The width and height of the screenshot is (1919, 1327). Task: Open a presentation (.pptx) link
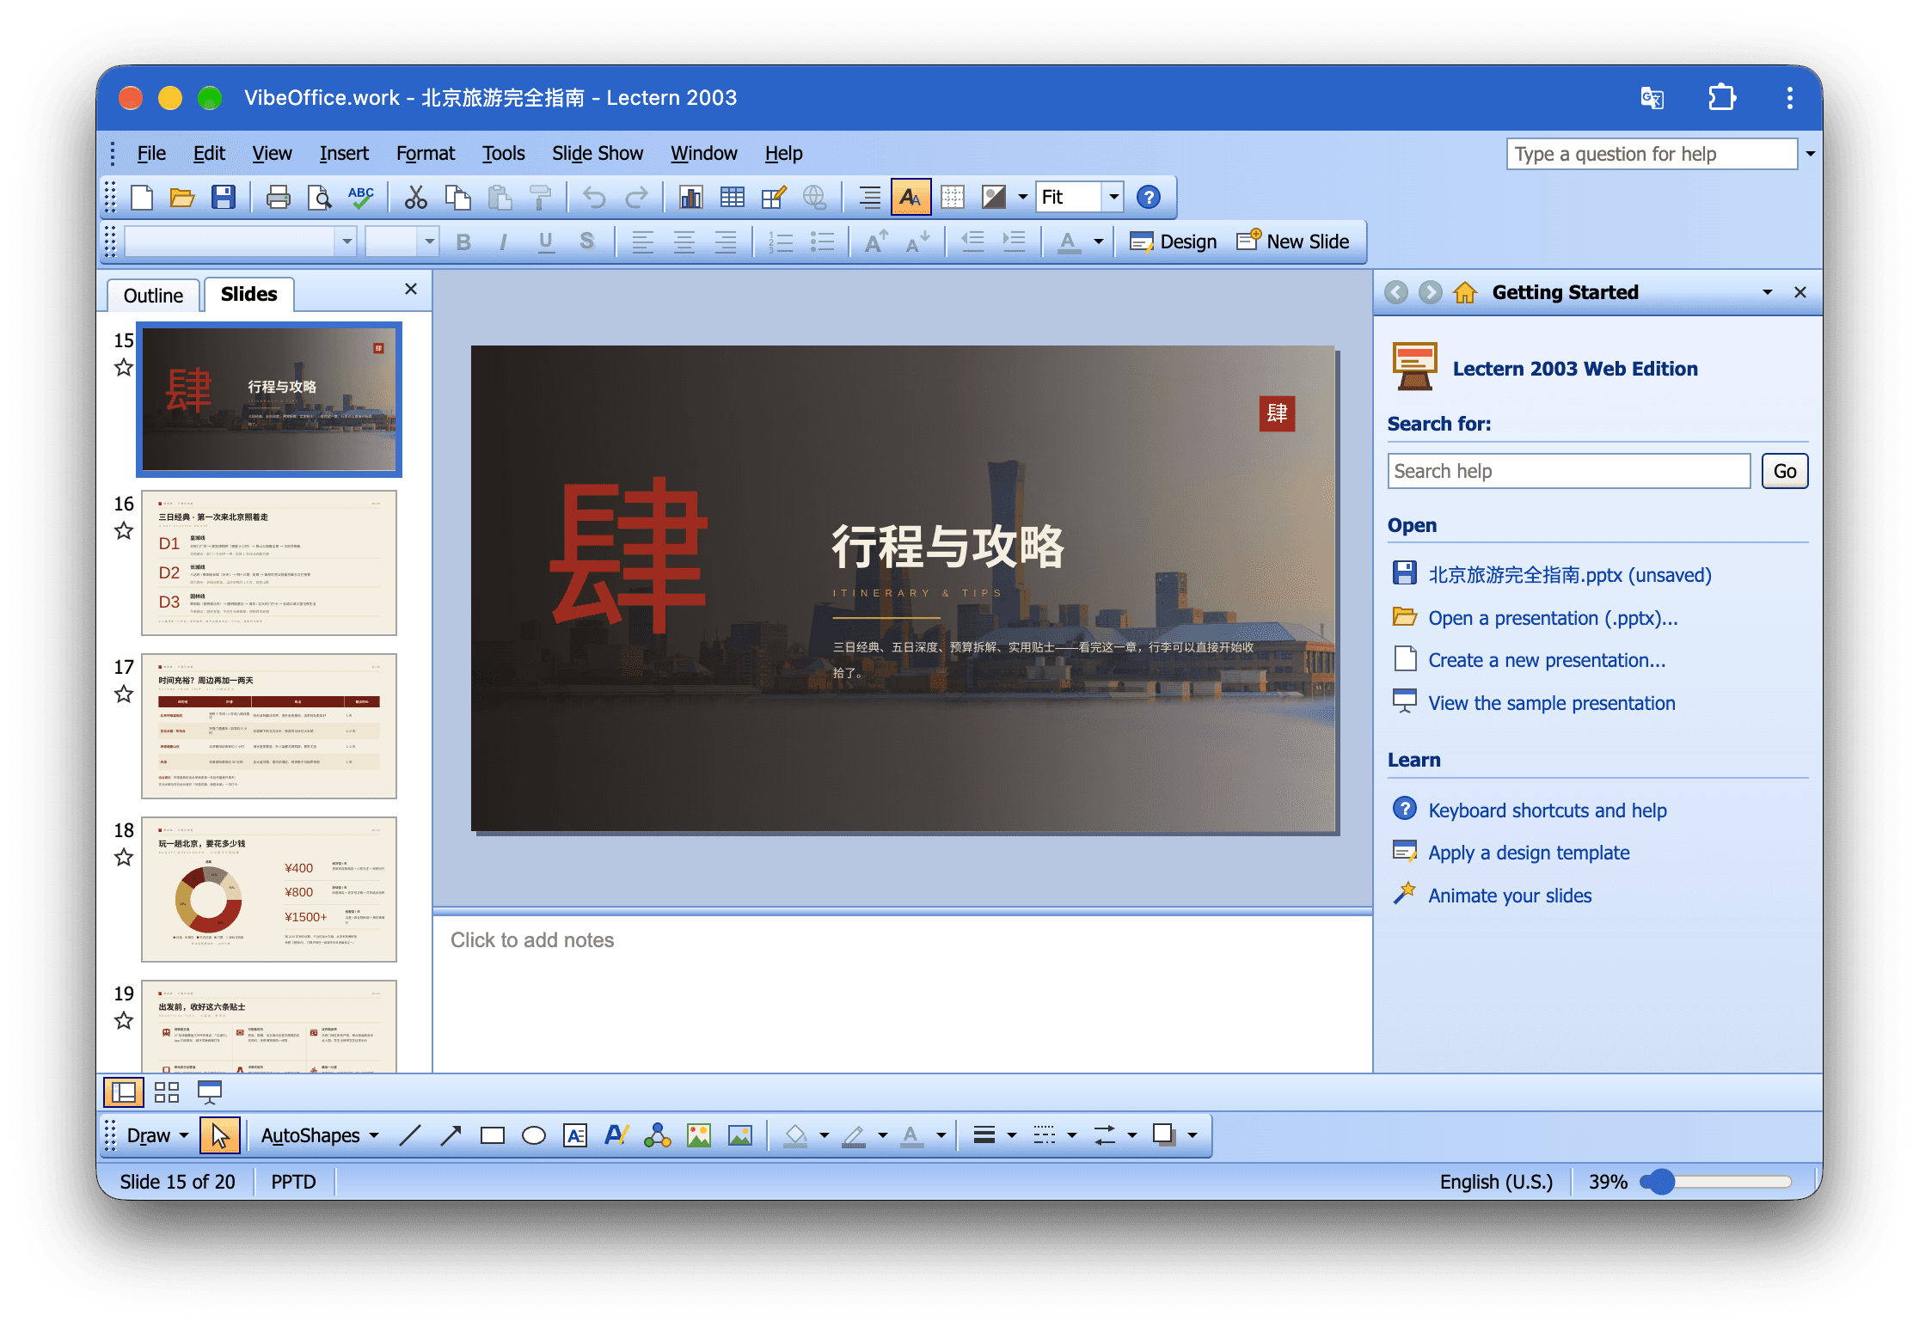click(x=1553, y=618)
